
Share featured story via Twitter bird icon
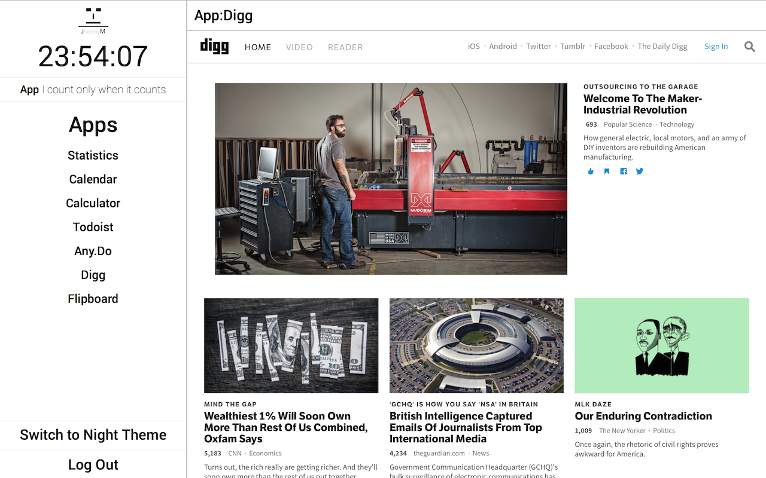[x=640, y=171]
